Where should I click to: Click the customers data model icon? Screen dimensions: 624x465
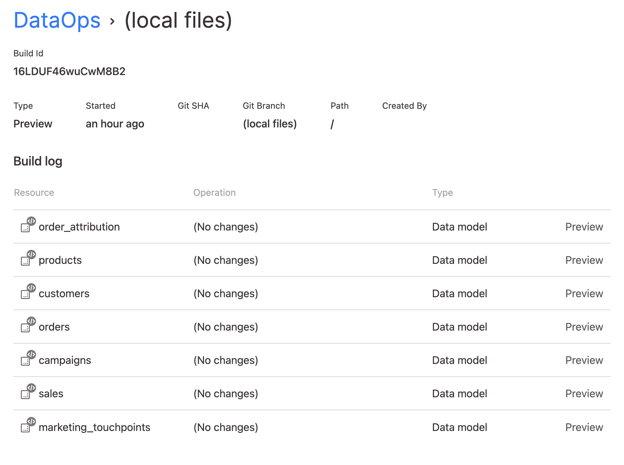pyautogui.click(x=28, y=291)
